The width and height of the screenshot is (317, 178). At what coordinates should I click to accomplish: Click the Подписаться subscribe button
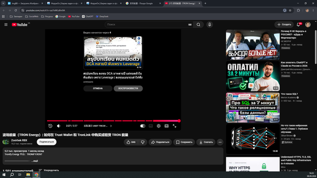coord(47,142)
